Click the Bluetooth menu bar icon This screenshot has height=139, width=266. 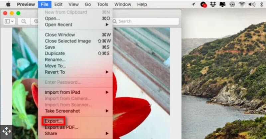pyautogui.click(x=262, y=4)
